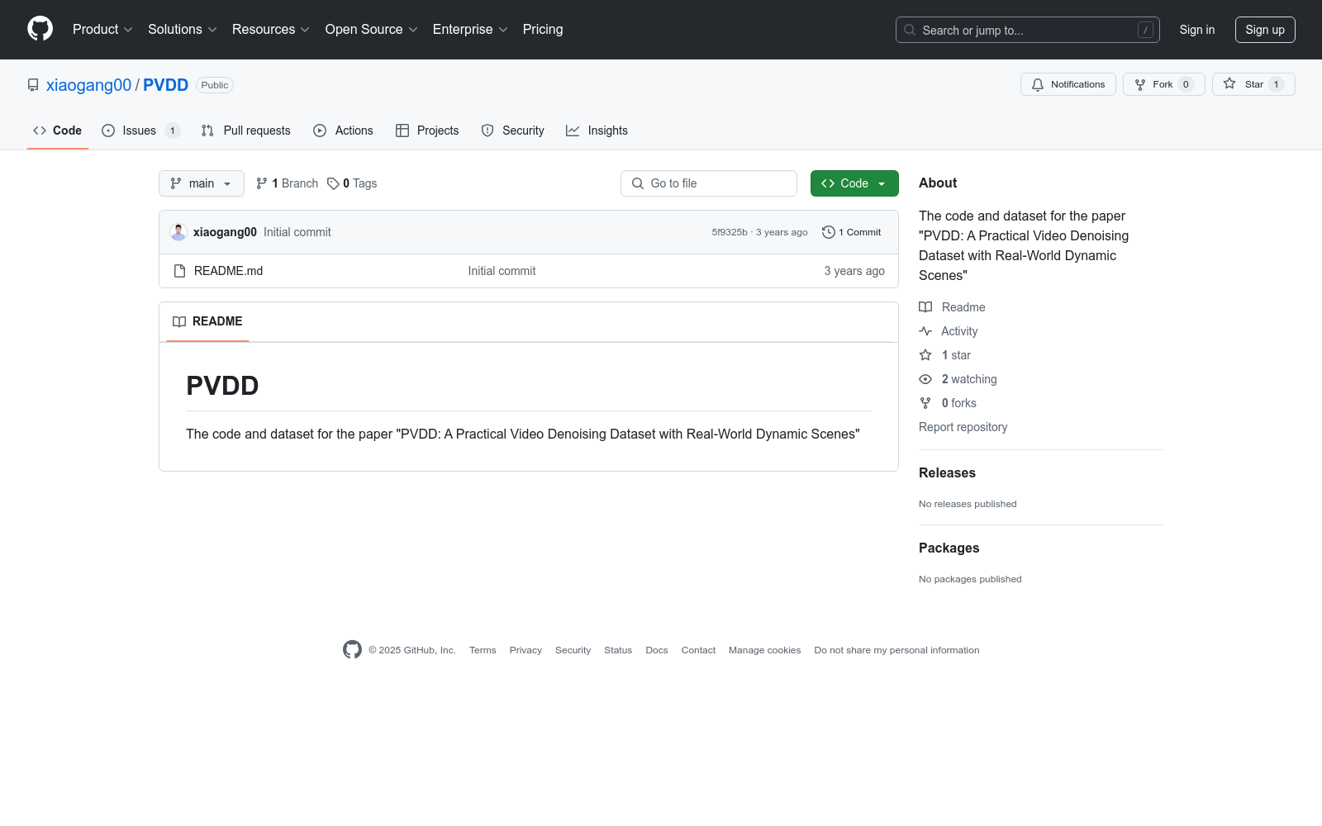Open xiaogang00 owner profile link
Screen dimensions: 1322x826
88,85
